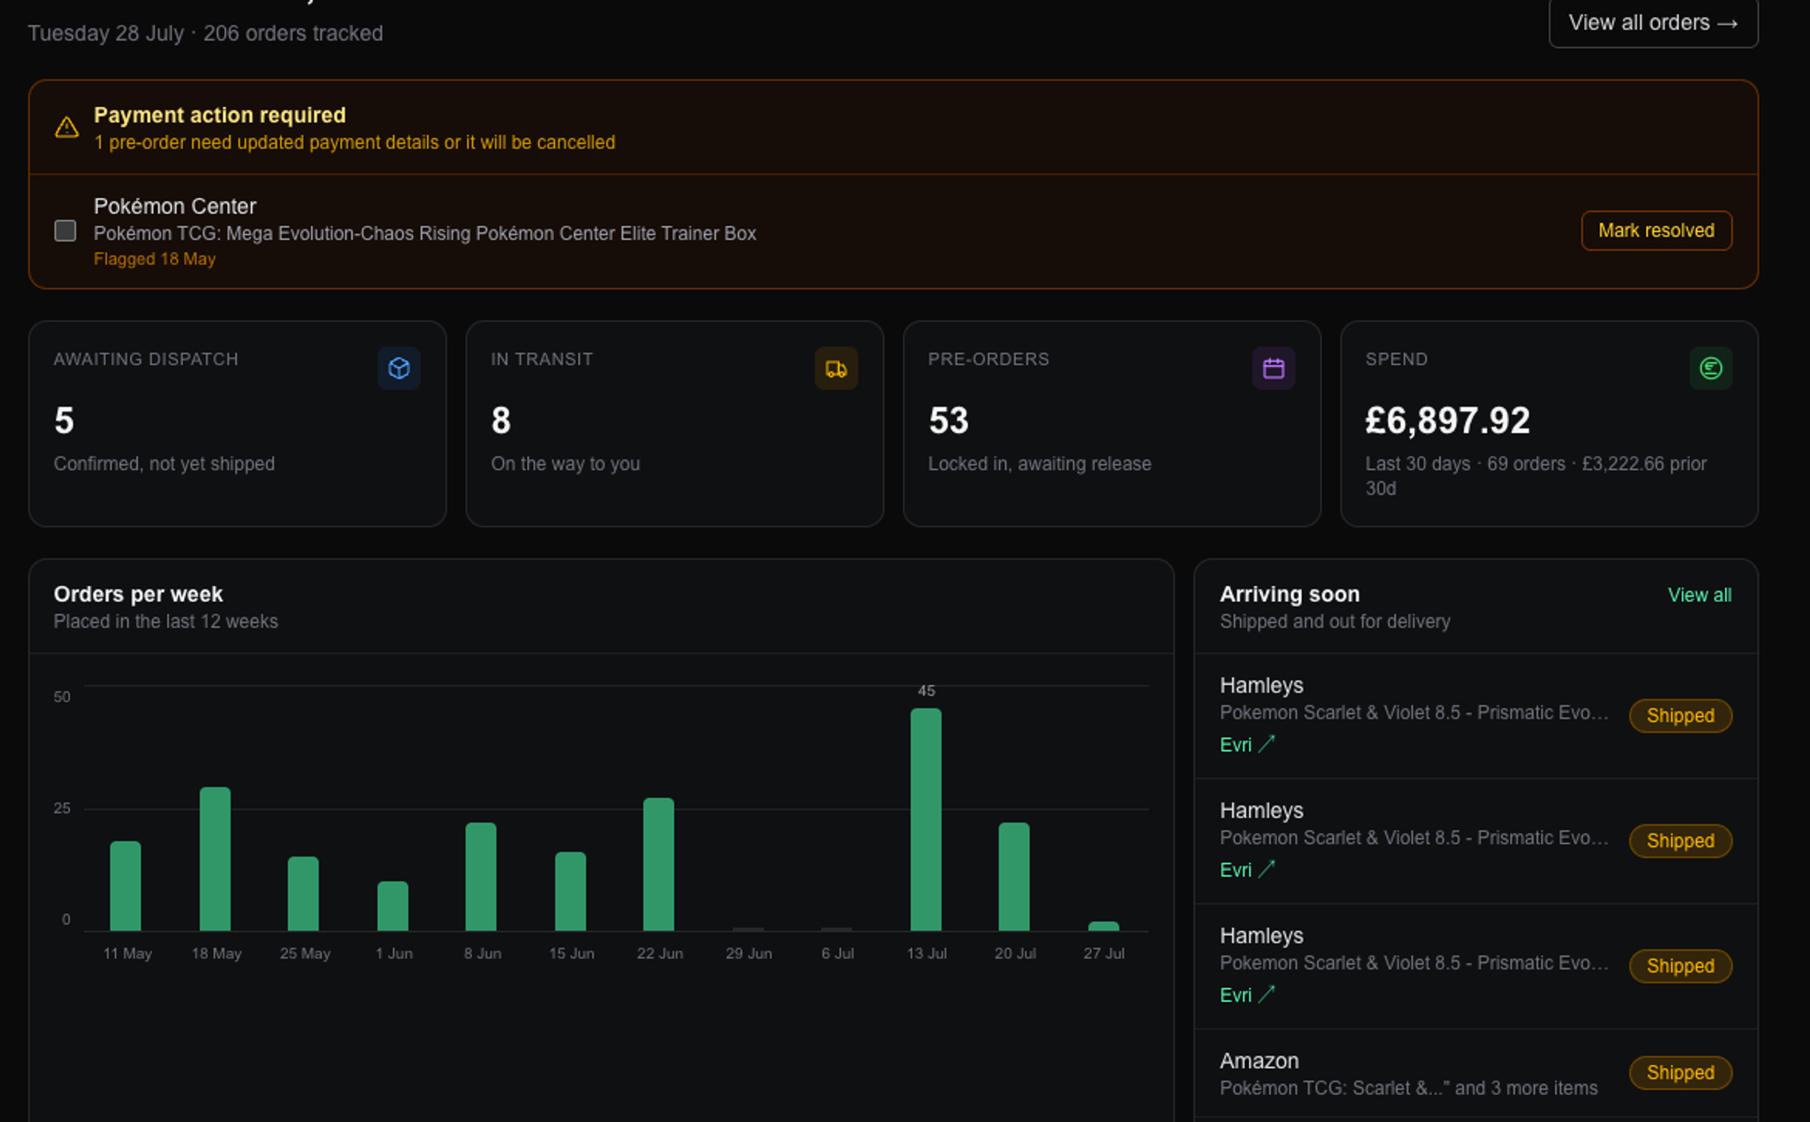Open third Hamleys order Evri tracking link
This screenshot has width=1810, height=1122.
(x=1247, y=995)
